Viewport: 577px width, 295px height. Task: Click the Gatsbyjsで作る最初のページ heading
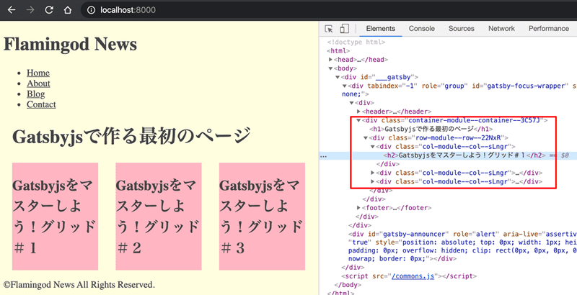tap(132, 136)
